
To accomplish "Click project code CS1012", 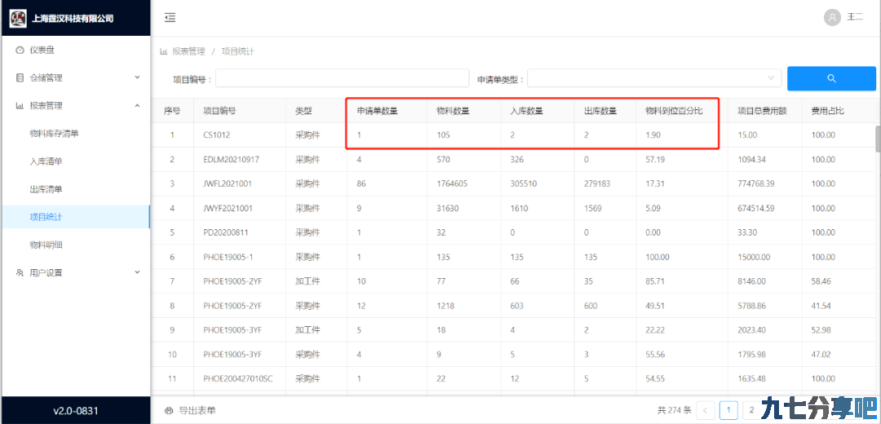I will tap(217, 135).
